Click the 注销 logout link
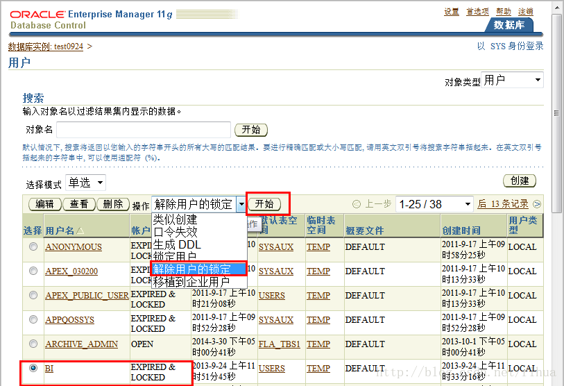 coord(526,12)
